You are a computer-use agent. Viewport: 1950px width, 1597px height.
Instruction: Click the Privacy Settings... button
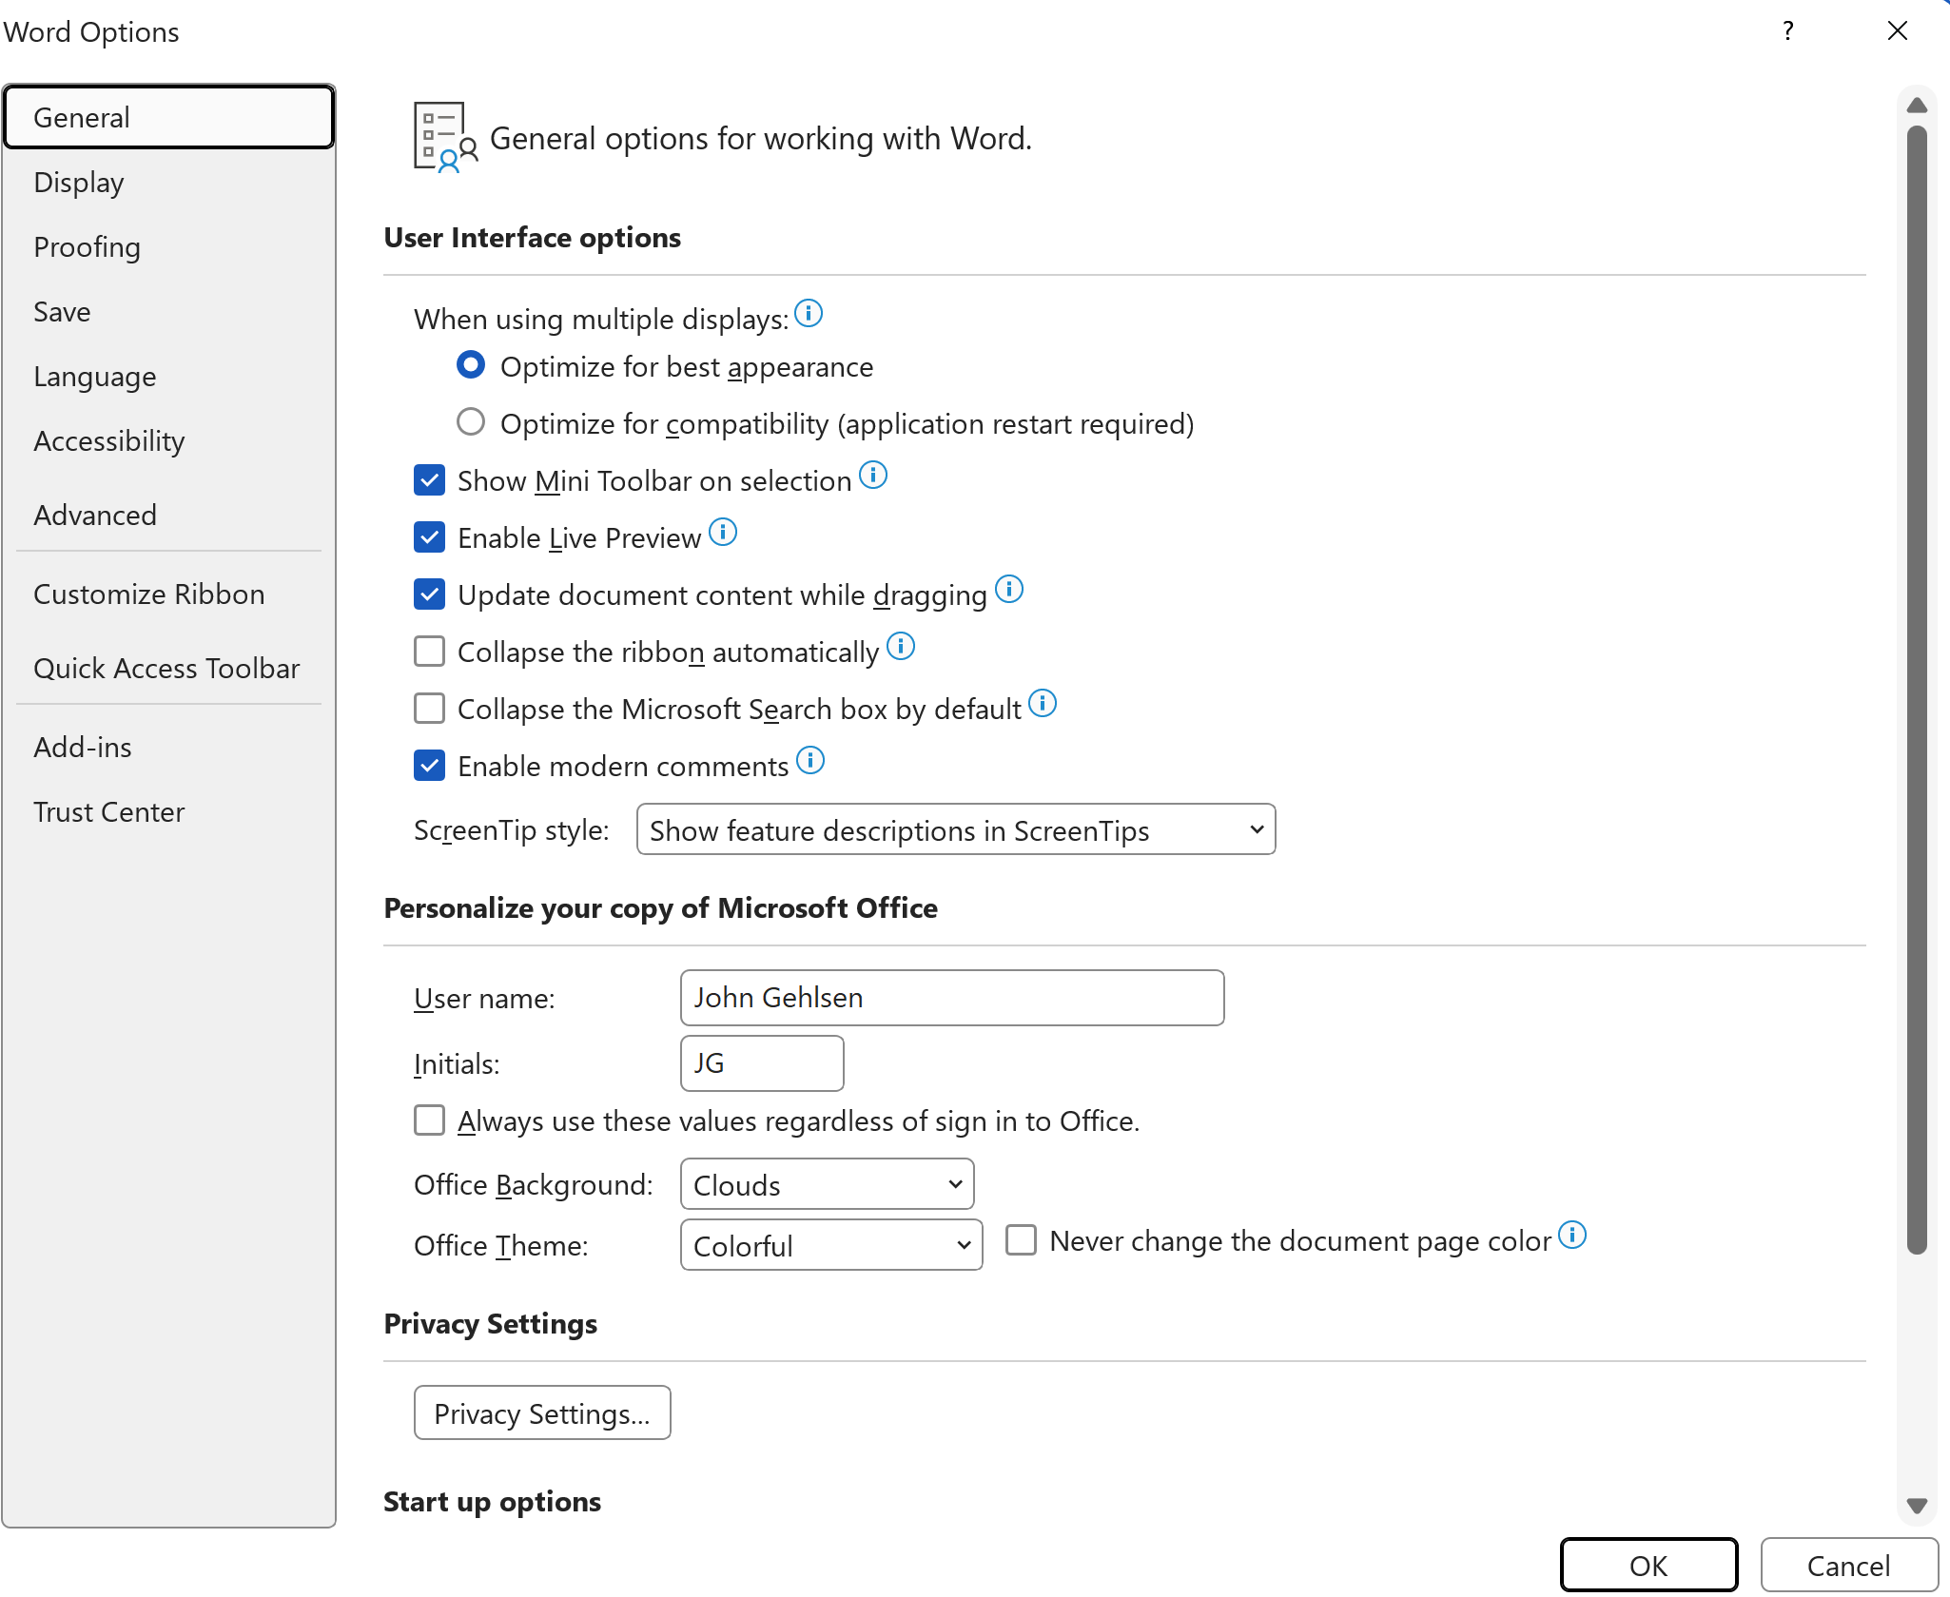[542, 1413]
